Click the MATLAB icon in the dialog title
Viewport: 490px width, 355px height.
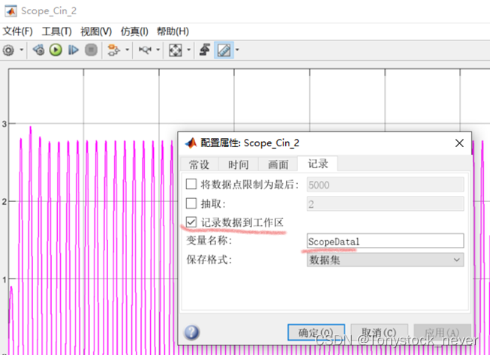191,143
